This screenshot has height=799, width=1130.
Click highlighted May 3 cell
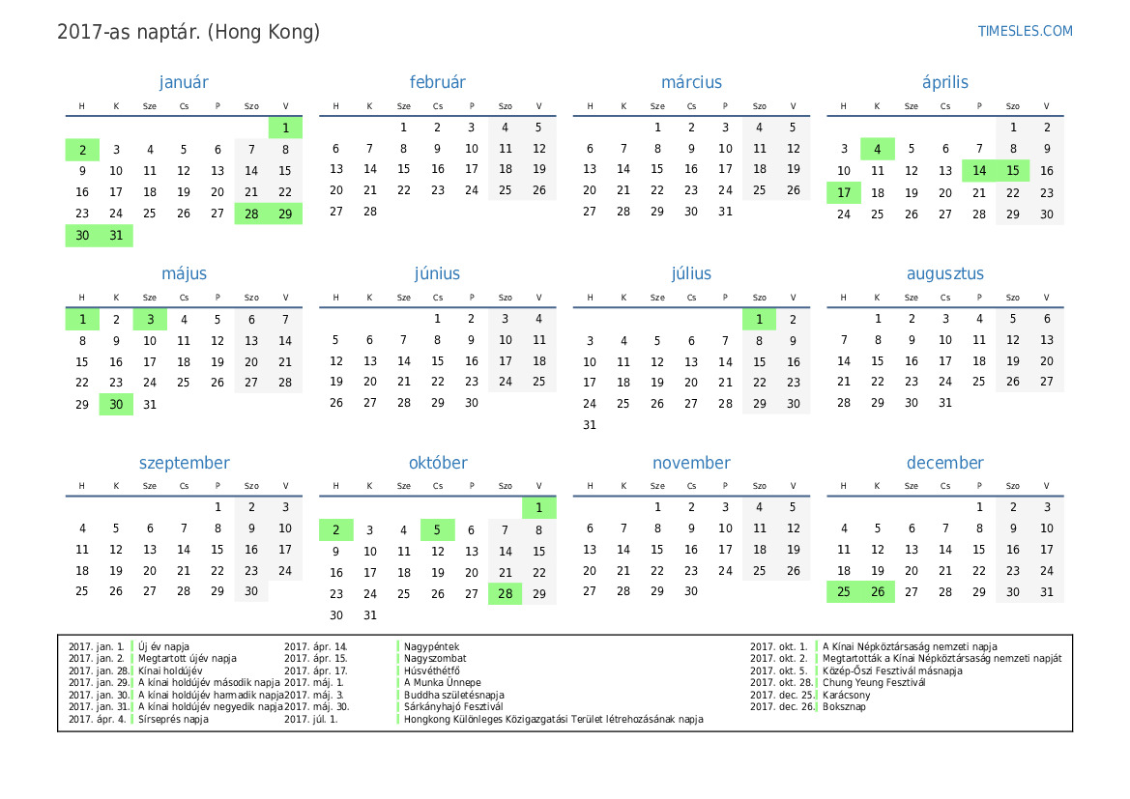pyautogui.click(x=150, y=319)
